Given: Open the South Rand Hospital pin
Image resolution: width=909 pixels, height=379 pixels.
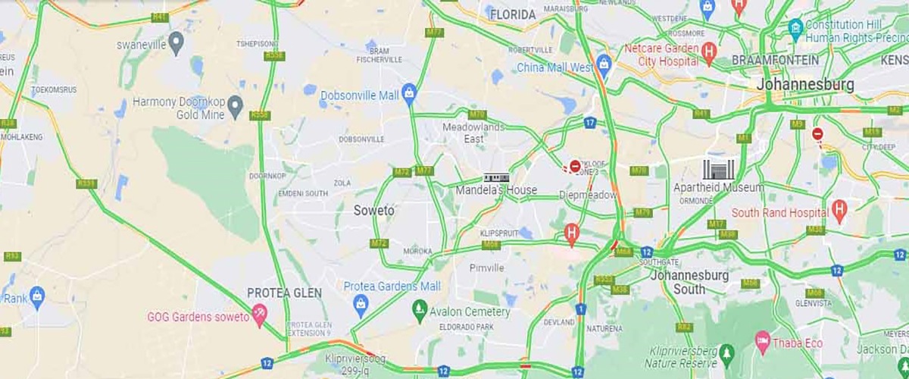Looking at the screenshot, I should click(x=839, y=210).
